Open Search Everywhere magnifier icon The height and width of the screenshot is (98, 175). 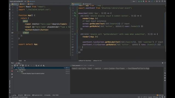pos(165,1)
